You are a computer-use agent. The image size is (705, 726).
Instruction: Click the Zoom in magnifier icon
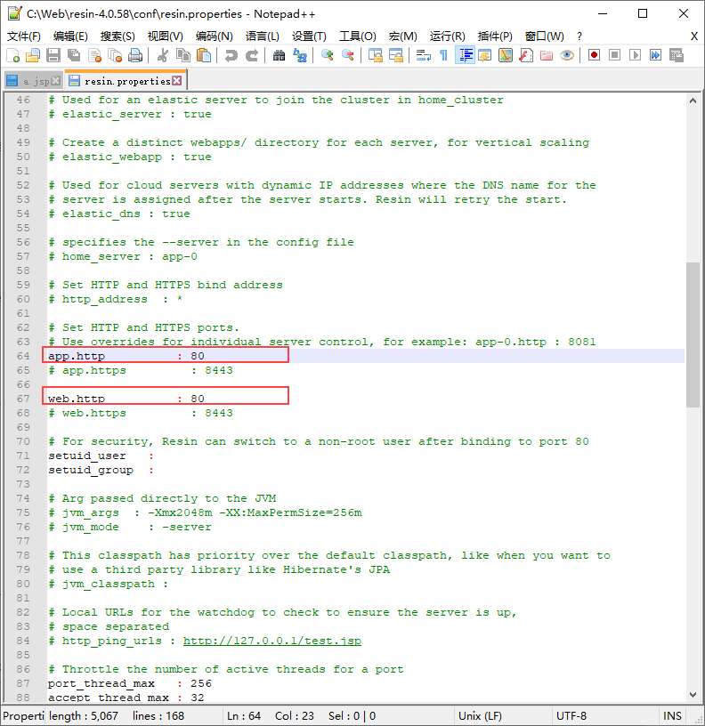327,55
